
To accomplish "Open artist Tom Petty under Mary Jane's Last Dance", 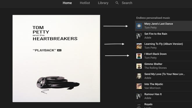I will point(150,28).
